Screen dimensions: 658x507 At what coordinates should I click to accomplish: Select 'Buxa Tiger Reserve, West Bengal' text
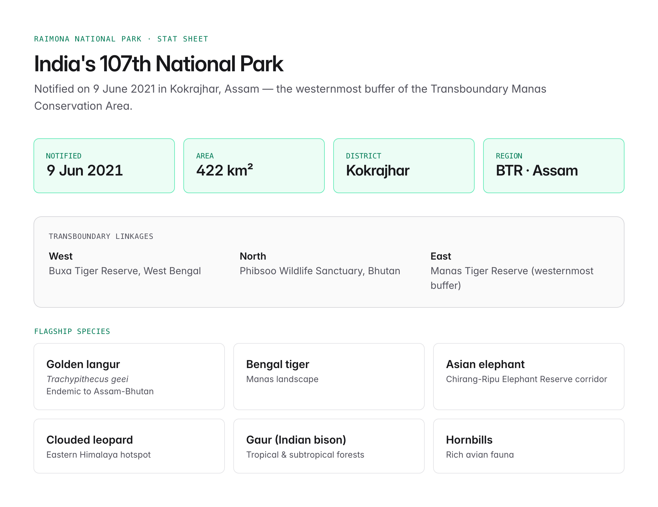pyautogui.click(x=125, y=271)
